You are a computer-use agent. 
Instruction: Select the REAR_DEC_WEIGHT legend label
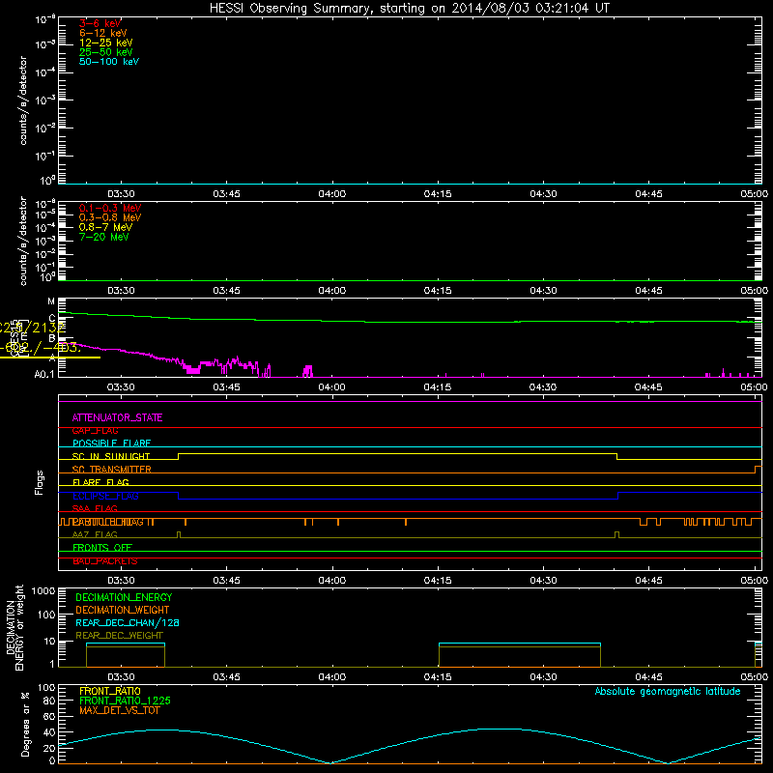pyautogui.click(x=119, y=636)
